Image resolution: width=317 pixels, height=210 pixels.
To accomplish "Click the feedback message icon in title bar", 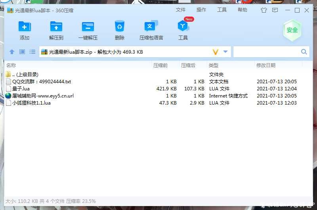I will tap(275, 10).
